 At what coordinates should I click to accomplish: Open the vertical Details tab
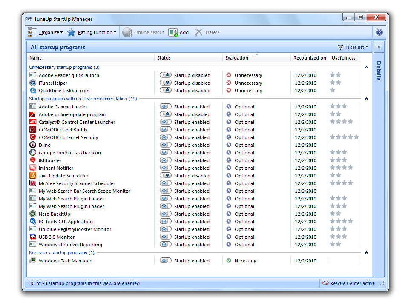point(379,71)
